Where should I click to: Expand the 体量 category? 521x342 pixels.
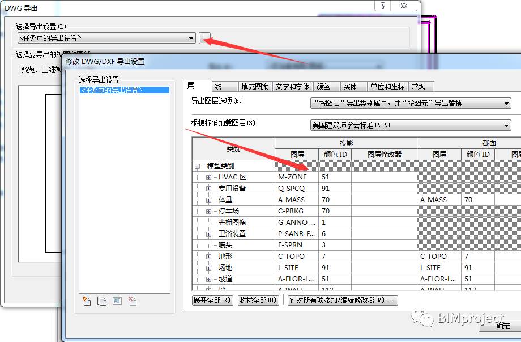click(208, 200)
